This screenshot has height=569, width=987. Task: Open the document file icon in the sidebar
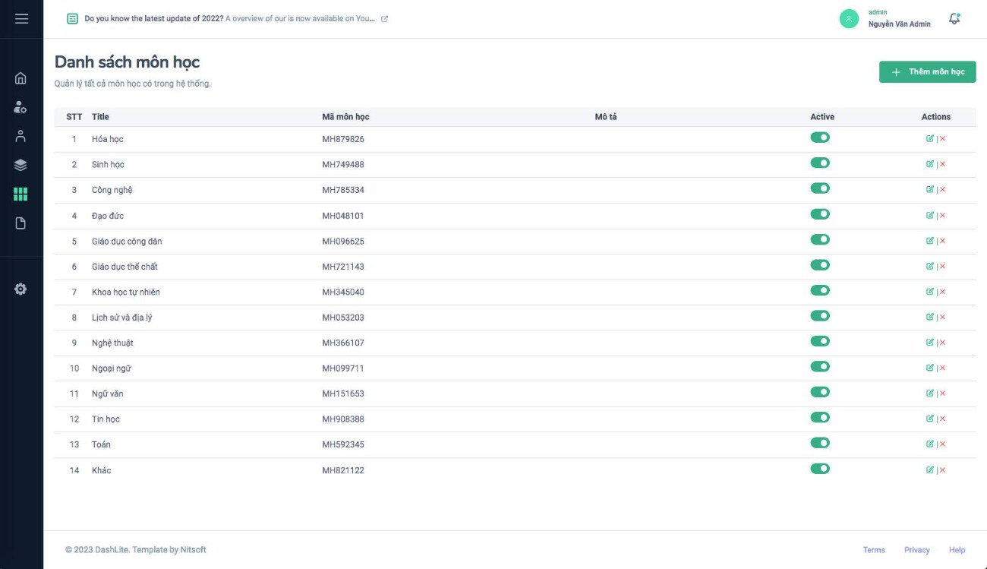[x=20, y=223]
